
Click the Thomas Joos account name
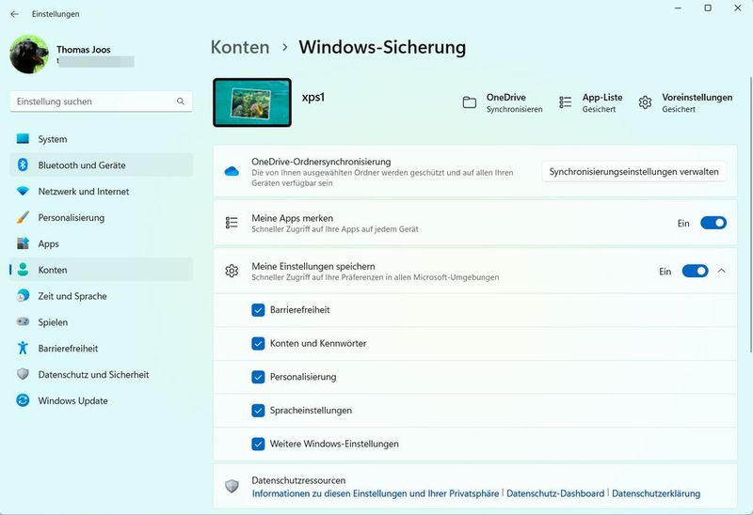click(84, 50)
